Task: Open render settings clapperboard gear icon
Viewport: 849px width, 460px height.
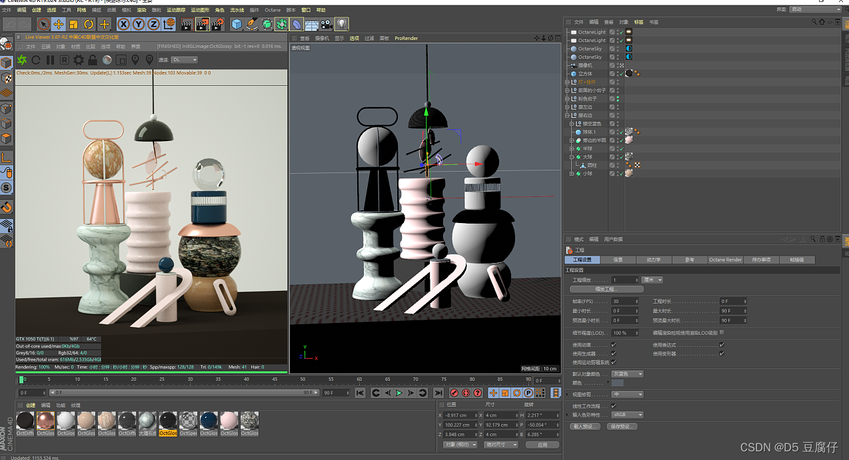Action: click(x=217, y=25)
